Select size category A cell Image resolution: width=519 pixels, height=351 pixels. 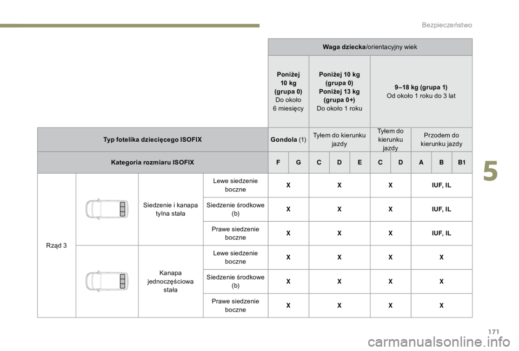point(421,162)
